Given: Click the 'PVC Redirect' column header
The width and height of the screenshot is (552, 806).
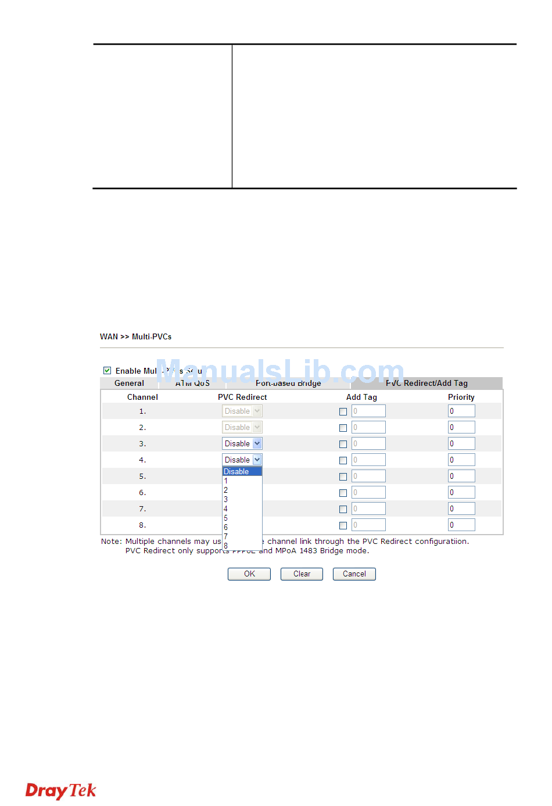Looking at the screenshot, I should pos(242,397).
